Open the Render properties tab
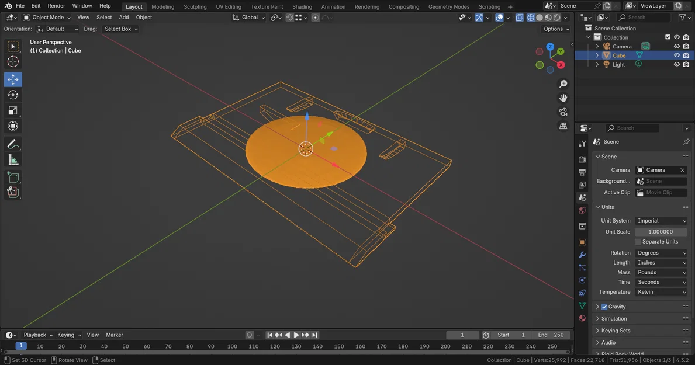Screen dimensions: 695x365 click(x=582, y=159)
